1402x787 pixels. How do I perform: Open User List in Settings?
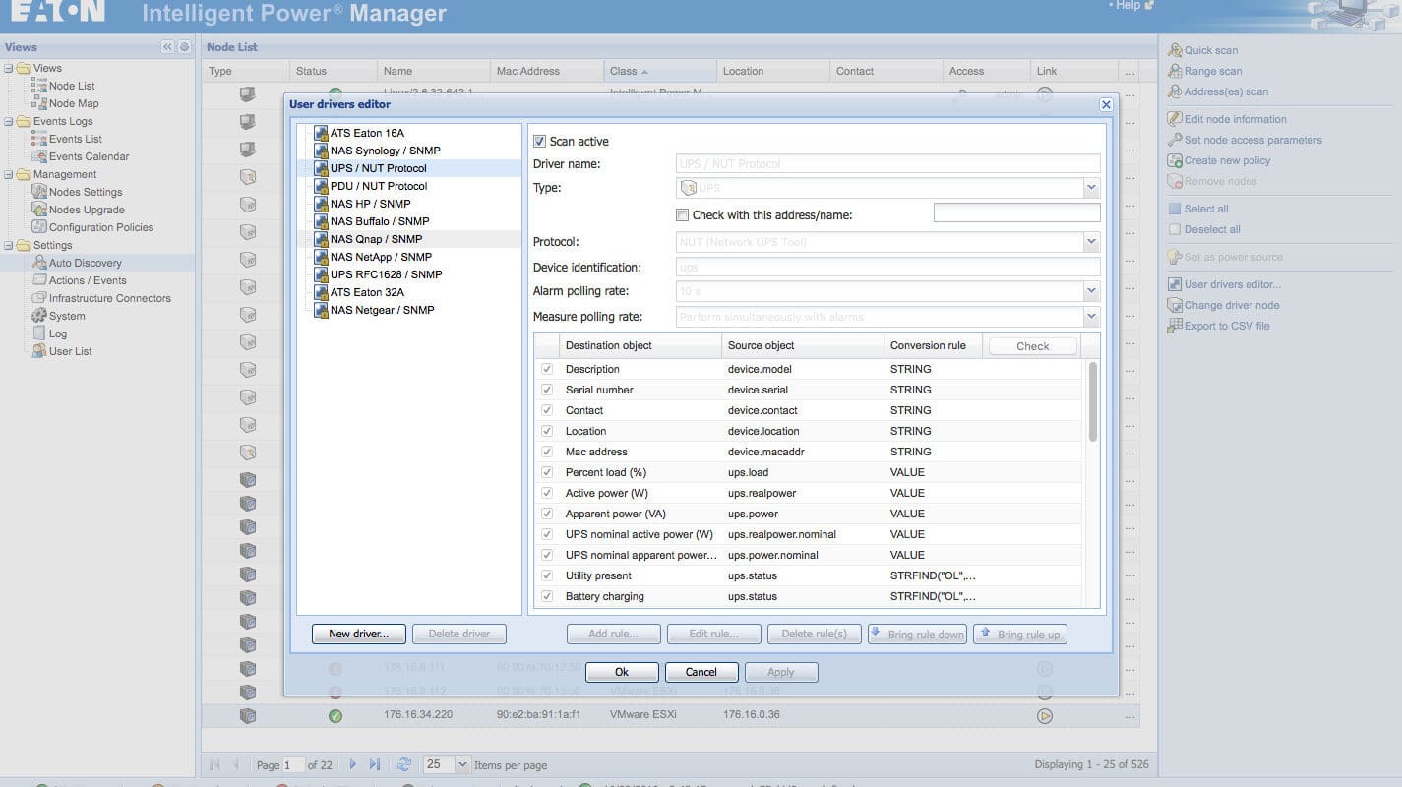71,351
